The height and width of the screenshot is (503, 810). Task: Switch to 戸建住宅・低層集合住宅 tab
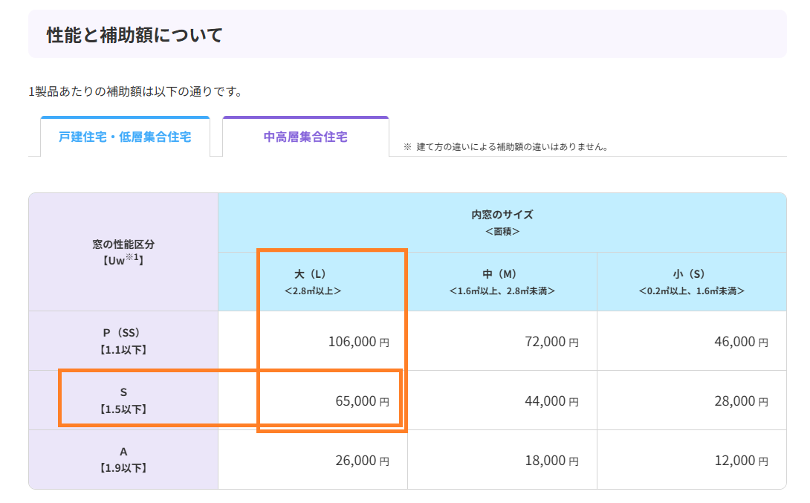pyautogui.click(x=125, y=136)
